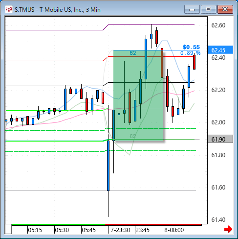Click the window title S.TMUS - T-Mobile US, Inc.
Viewport: 238px width, 239px height.
click(x=58, y=10)
